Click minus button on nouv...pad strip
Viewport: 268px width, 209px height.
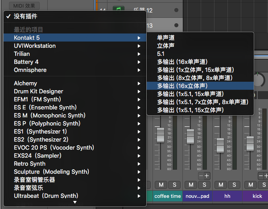coord(201,176)
